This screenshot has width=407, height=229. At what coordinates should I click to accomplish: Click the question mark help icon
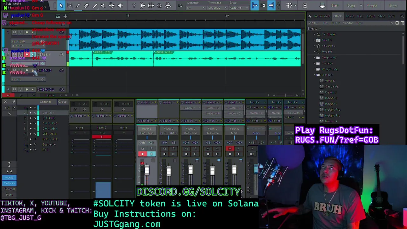[134, 5]
